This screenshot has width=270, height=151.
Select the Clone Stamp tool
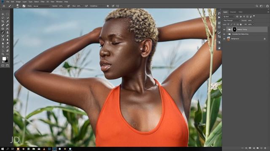tap(8, 32)
